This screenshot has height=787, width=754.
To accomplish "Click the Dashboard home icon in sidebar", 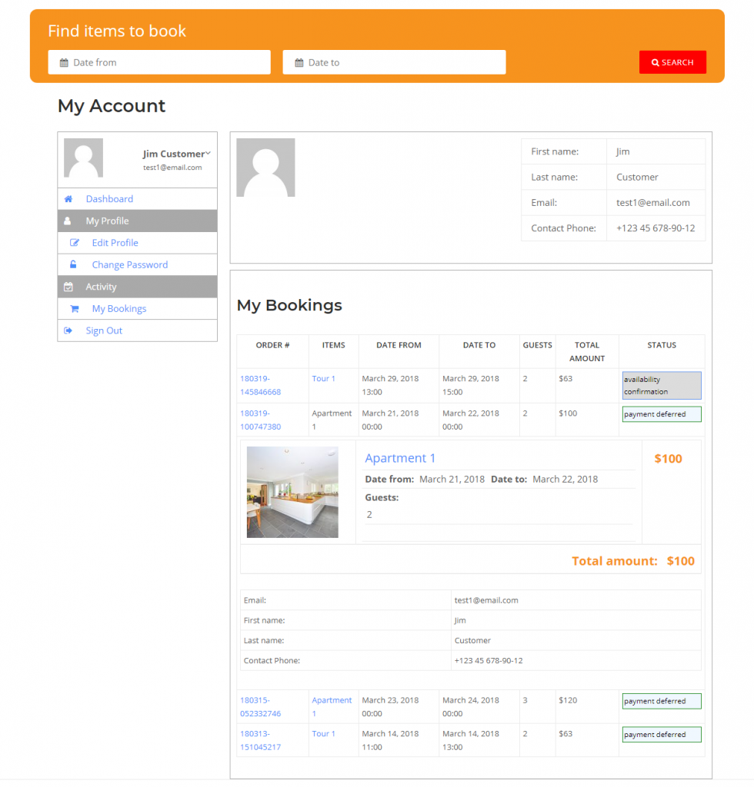I will [x=68, y=199].
